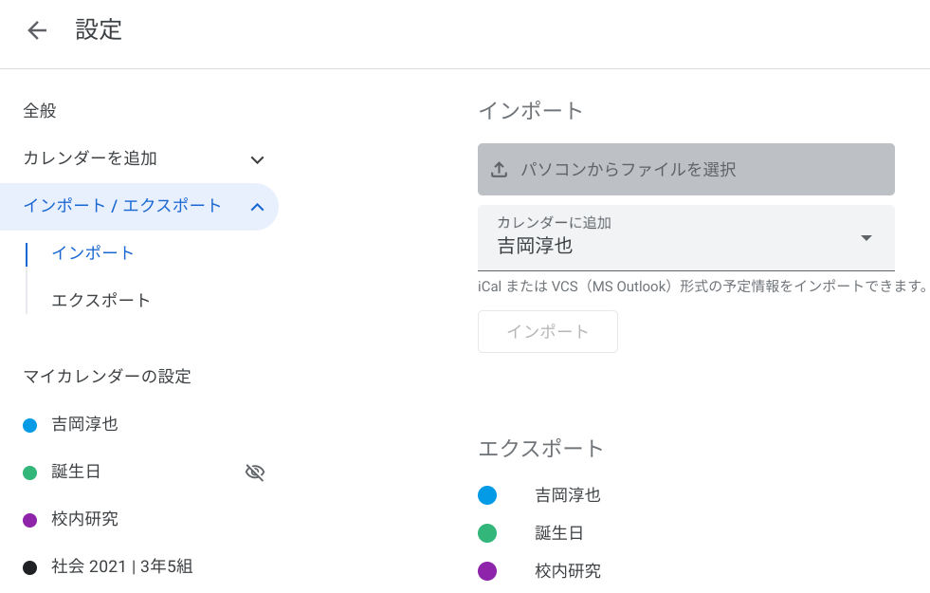
Task: Click purple dot beside 校内研究 in sidebar
Action: point(30,520)
